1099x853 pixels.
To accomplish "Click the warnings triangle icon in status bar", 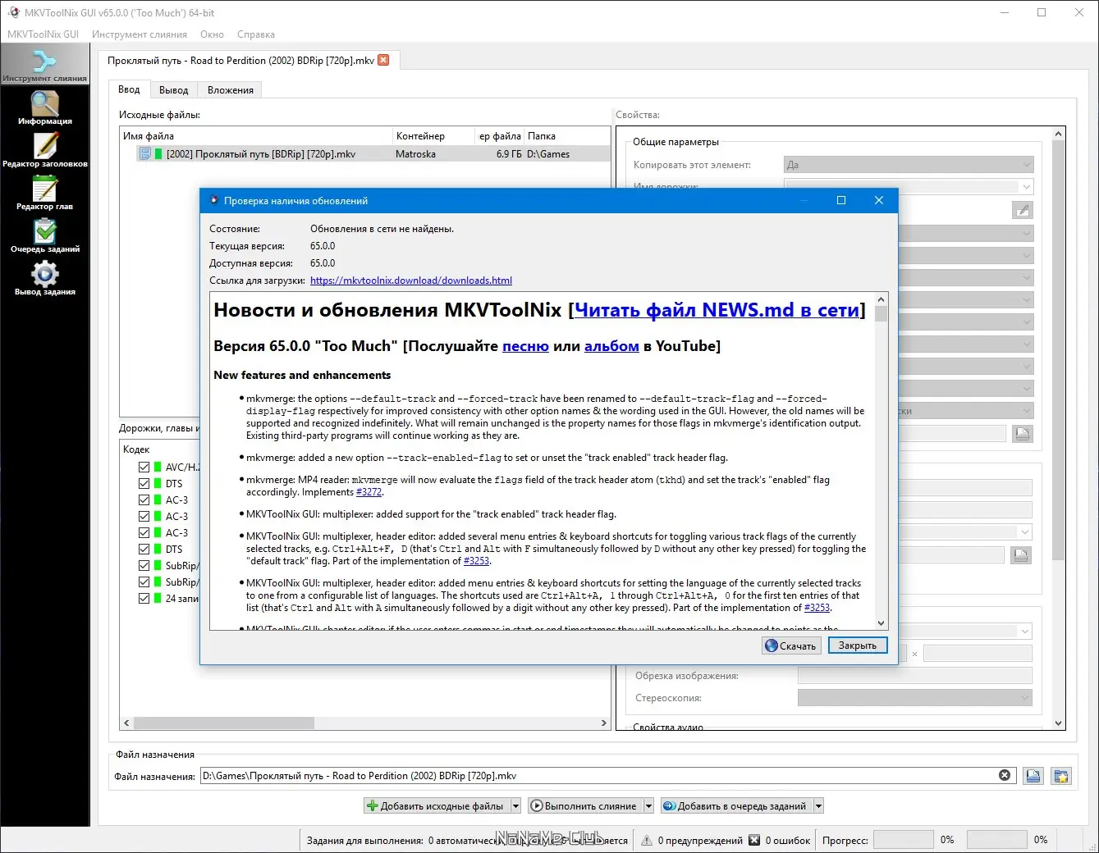I will pos(647,840).
